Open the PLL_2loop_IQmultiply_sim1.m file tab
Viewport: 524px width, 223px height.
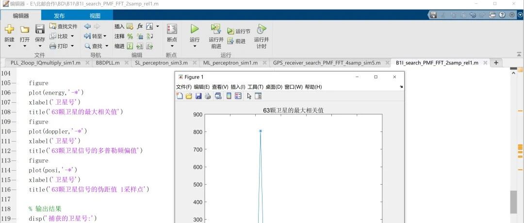click(46, 63)
